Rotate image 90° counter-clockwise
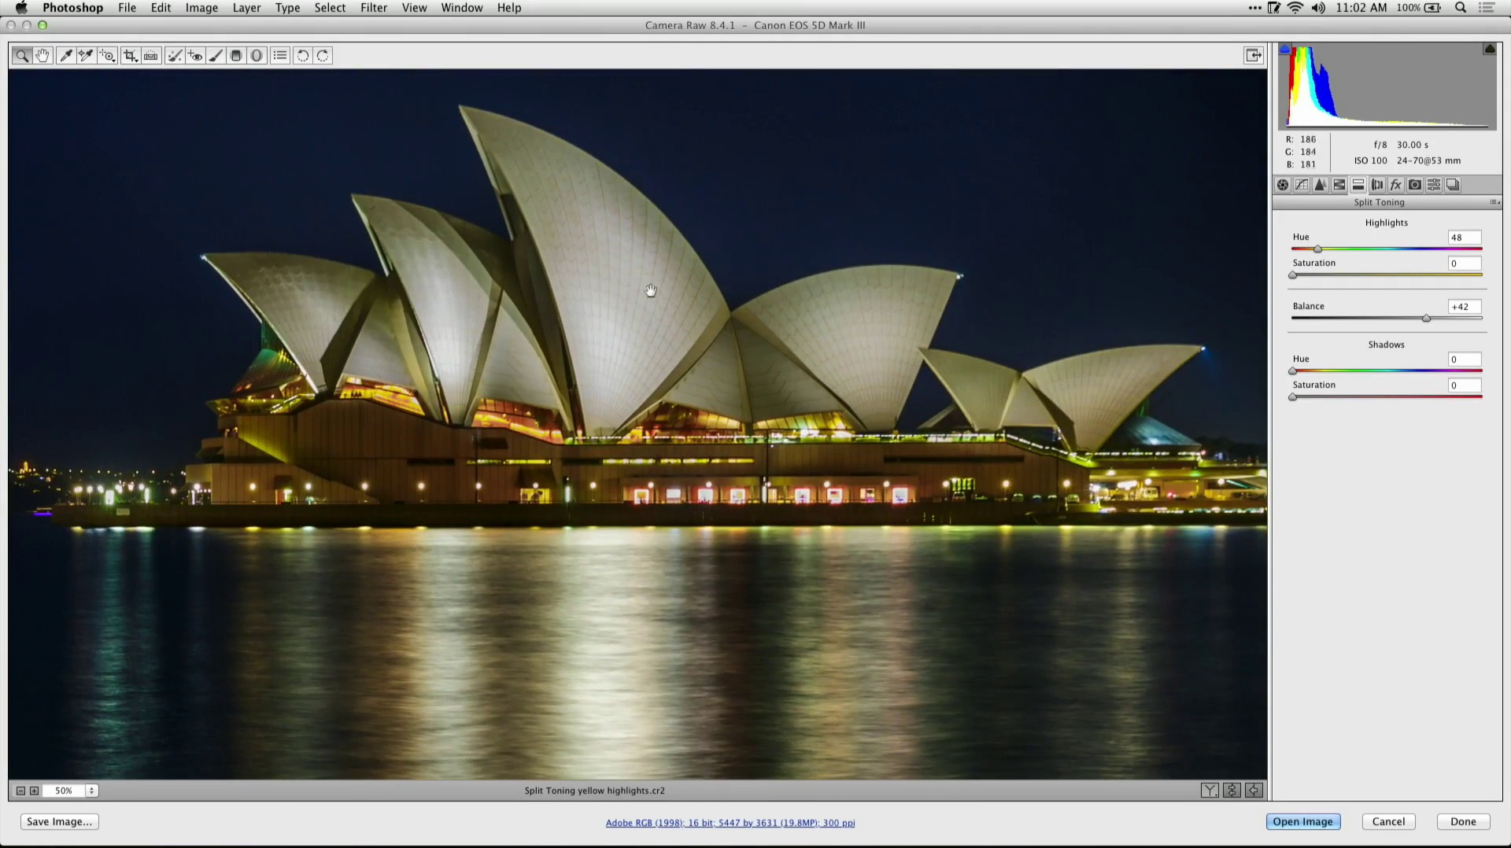The height and width of the screenshot is (848, 1511). pos(302,55)
